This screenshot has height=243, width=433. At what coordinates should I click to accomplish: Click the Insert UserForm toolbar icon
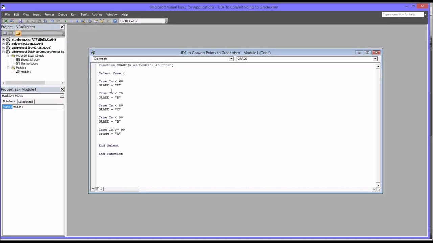point(12,21)
